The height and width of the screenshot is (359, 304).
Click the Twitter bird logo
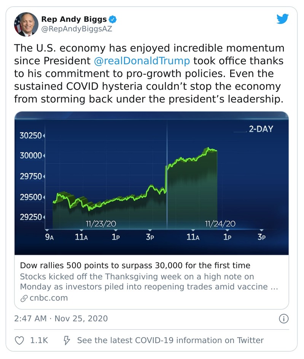(x=282, y=19)
